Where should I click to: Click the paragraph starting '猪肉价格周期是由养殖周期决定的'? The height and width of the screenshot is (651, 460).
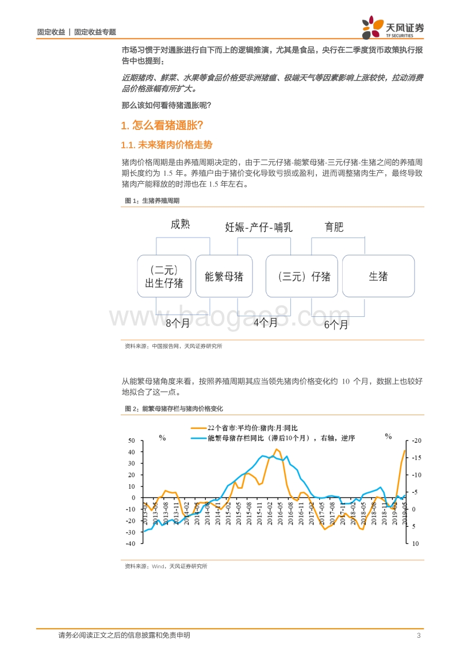pyautogui.click(x=272, y=173)
